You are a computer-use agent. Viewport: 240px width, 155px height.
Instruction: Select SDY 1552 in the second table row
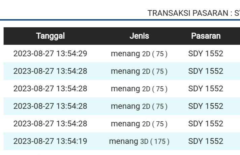coord(206,71)
